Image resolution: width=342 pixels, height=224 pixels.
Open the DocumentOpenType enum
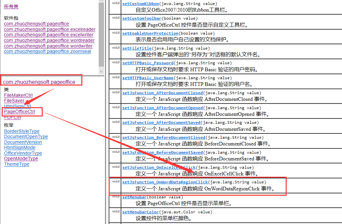26,137
